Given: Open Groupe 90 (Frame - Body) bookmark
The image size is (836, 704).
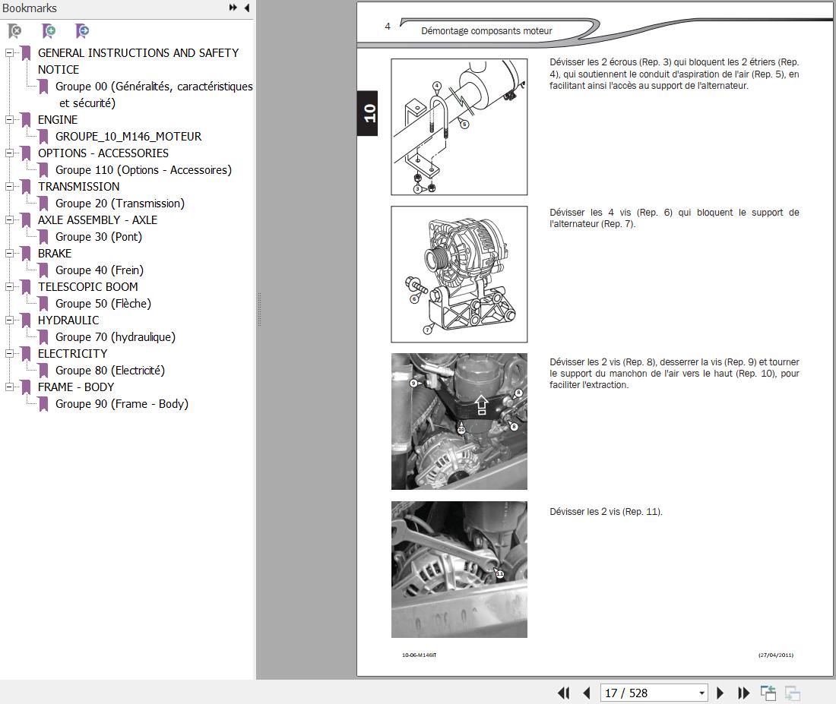Looking at the screenshot, I should pos(122,404).
